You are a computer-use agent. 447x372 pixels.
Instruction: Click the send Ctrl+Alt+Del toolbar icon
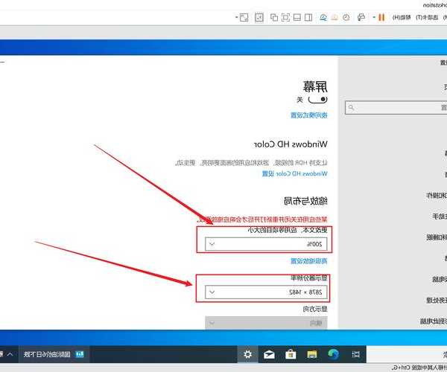pos(361,16)
